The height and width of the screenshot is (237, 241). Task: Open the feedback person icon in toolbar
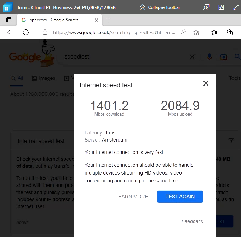(x=206, y=7)
